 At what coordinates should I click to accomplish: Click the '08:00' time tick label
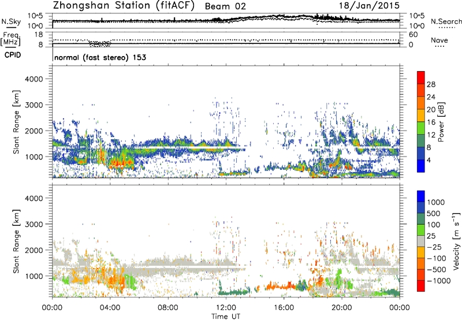[x=168, y=308]
